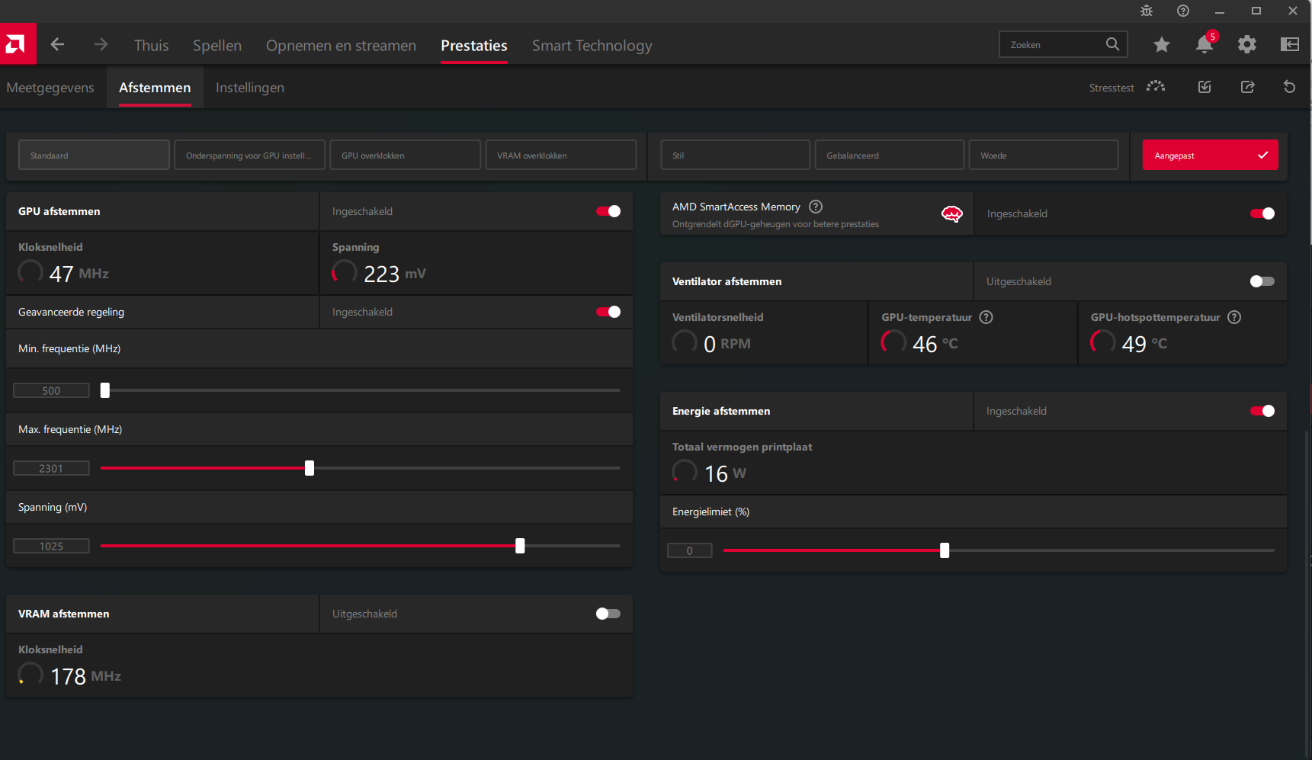Viewport: 1312px width, 760px height.
Task: Go forward with the right arrow
Action: click(x=101, y=44)
